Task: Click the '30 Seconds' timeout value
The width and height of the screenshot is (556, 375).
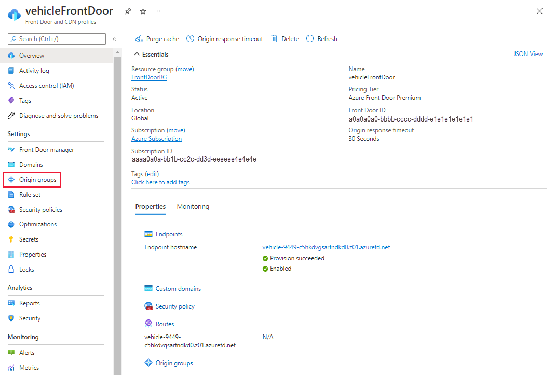Action: [x=364, y=139]
